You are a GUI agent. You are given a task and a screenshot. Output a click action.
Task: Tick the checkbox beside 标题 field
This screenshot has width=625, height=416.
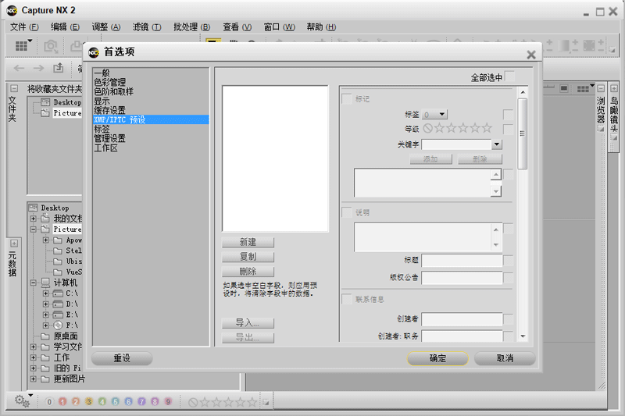pos(509,261)
